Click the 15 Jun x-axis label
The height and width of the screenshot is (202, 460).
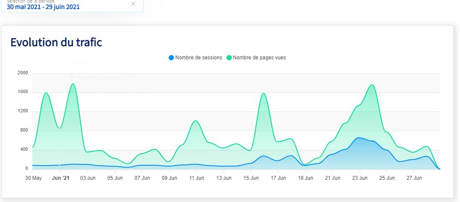[251, 178]
